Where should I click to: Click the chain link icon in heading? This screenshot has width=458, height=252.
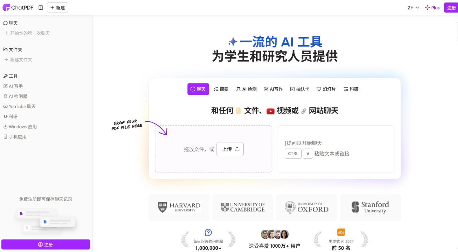click(x=304, y=111)
